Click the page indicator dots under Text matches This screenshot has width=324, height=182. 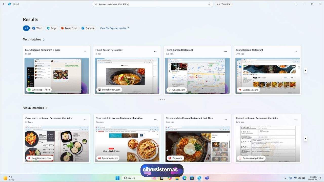(x=162, y=99)
